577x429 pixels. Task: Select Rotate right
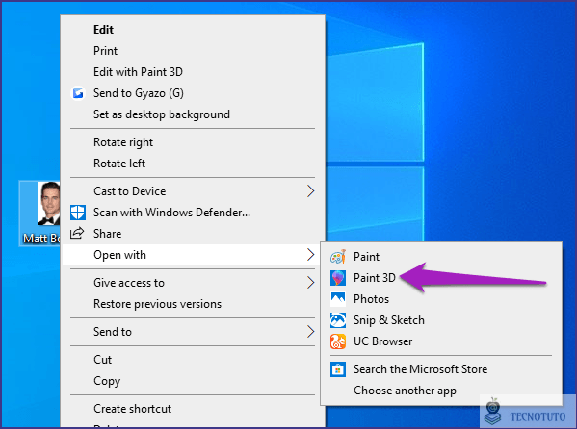193,142
